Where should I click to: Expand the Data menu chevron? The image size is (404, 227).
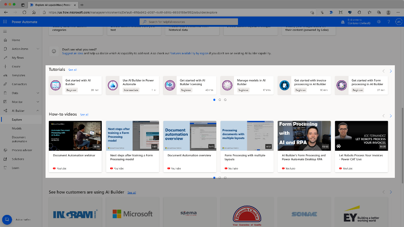pos(38,93)
